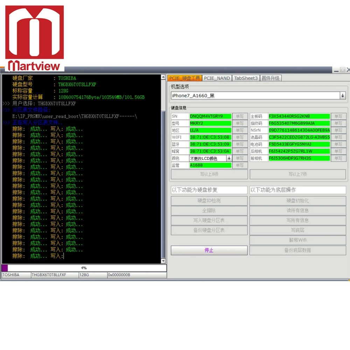Click the 监管 field A1688
This screenshot has height=350, width=350.
coord(210,165)
